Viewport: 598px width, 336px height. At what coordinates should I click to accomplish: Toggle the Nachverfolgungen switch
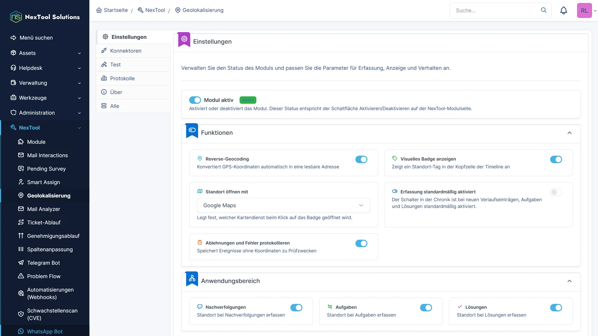[x=296, y=308]
